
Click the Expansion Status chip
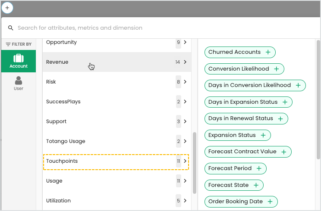point(237,135)
